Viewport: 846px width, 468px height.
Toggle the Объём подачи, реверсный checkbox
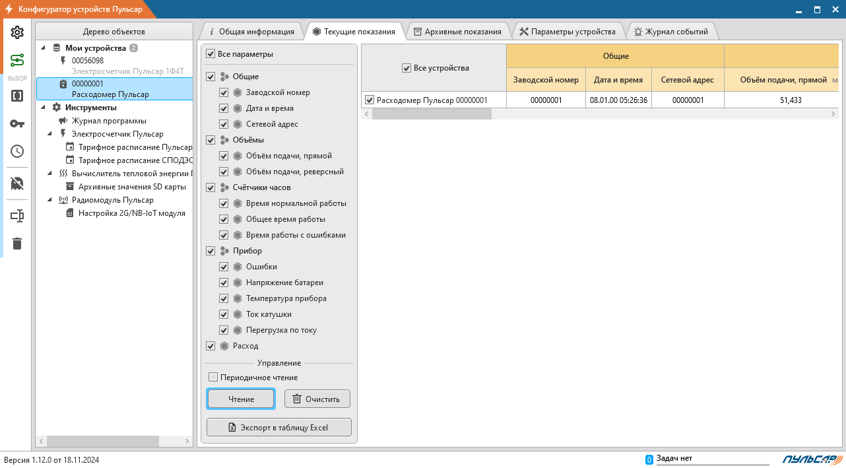[224, 172]
